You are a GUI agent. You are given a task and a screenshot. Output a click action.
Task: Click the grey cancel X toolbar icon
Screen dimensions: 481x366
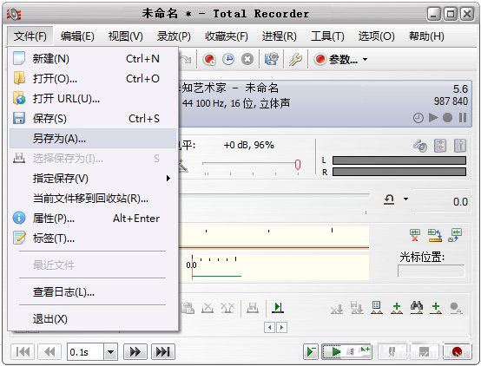click(247, 59)
